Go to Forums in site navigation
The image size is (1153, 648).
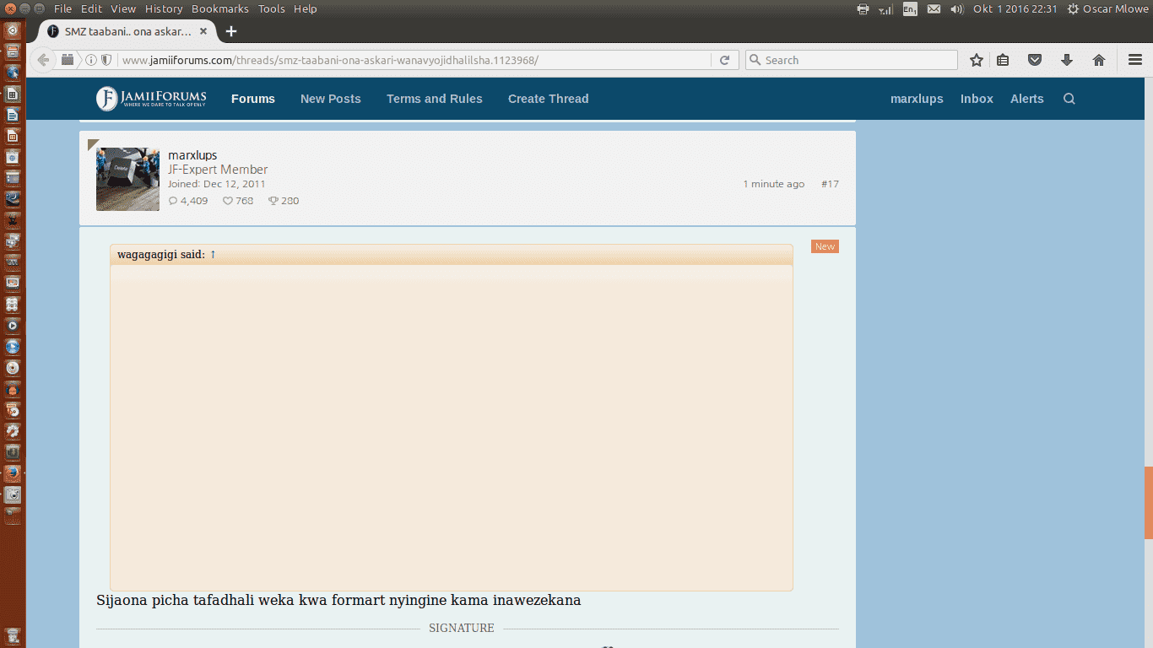tap(253, 99)
